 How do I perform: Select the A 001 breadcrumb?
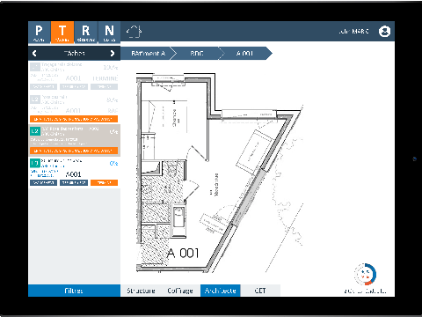[245, 53]
